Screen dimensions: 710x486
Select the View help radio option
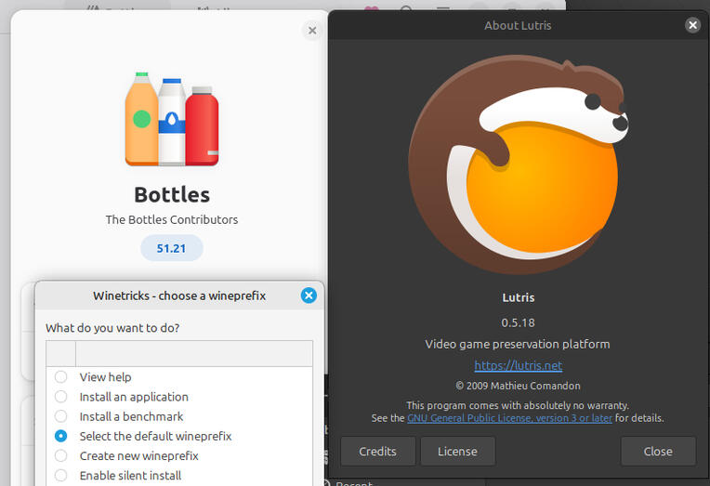(61, 377)
